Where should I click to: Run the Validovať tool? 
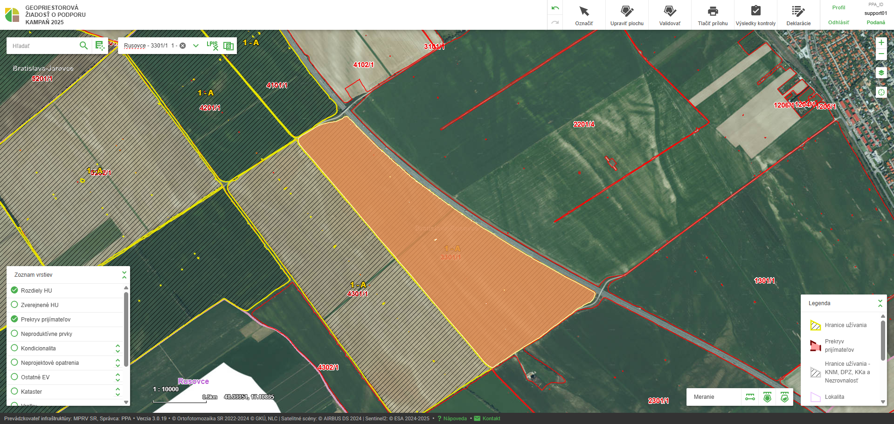[x=670, y=15]
